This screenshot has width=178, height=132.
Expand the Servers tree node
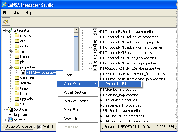click(4, 120)
